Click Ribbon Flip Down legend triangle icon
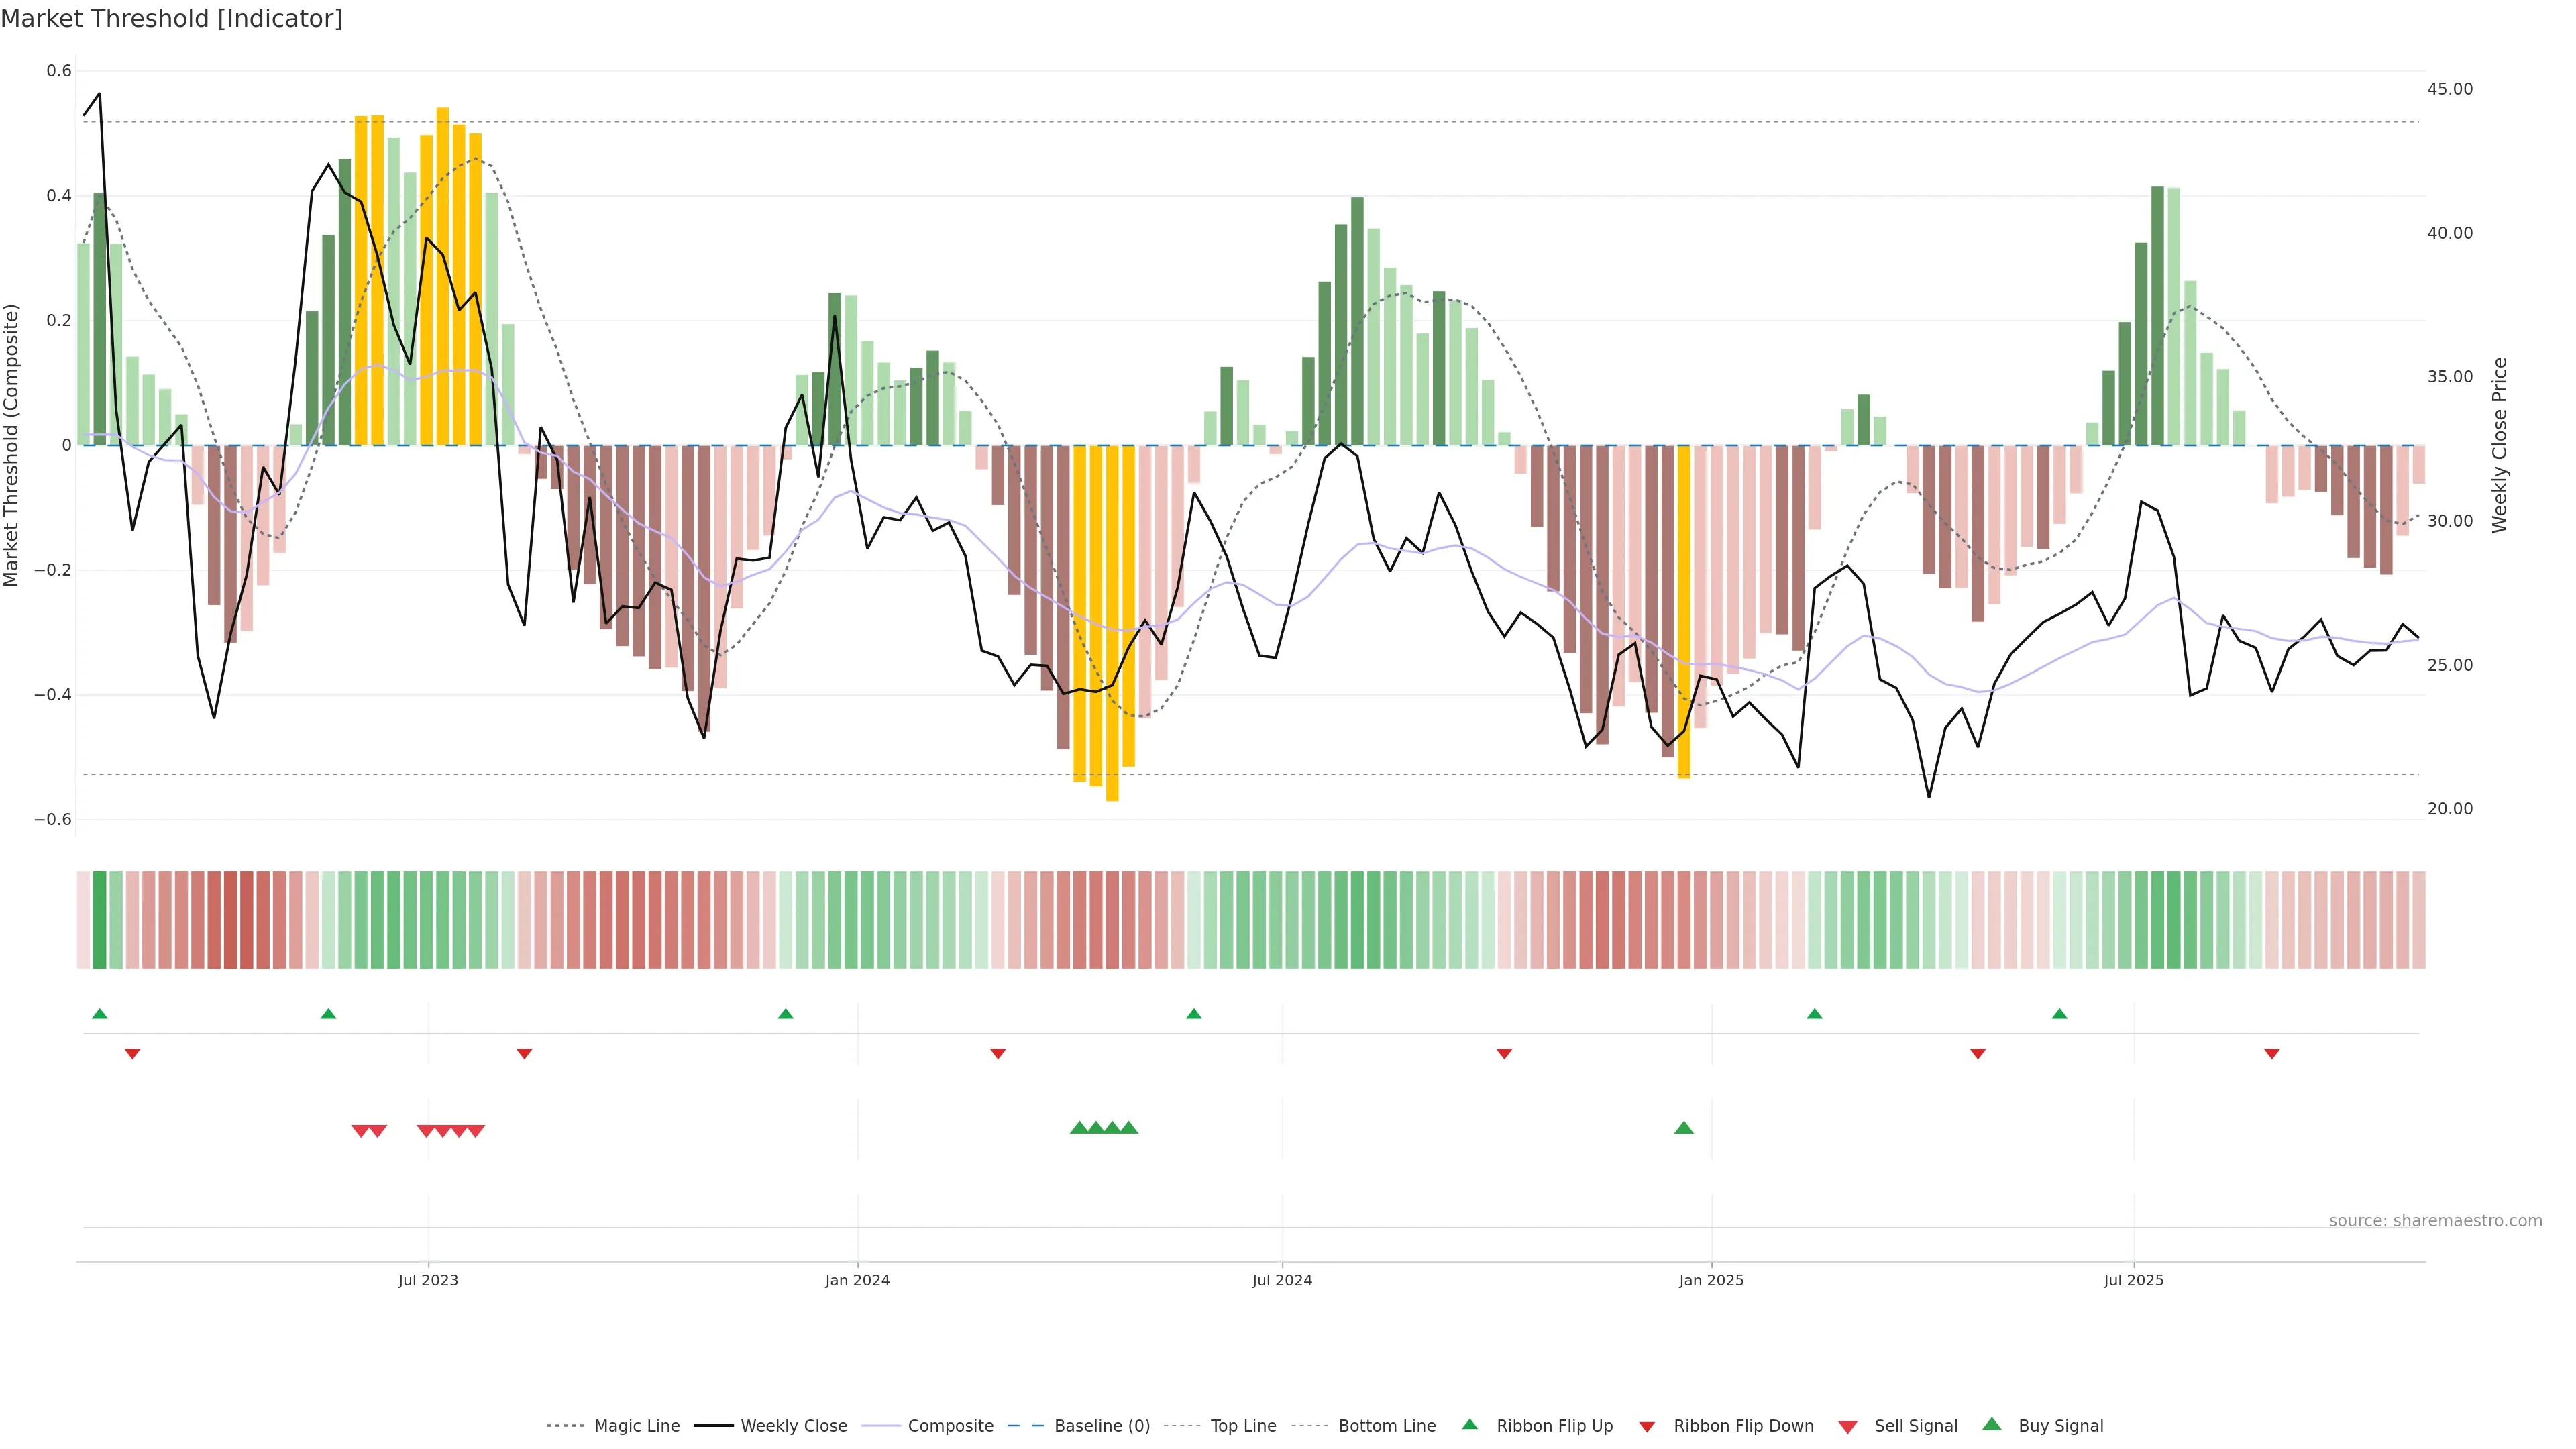 point(1647,1427)
